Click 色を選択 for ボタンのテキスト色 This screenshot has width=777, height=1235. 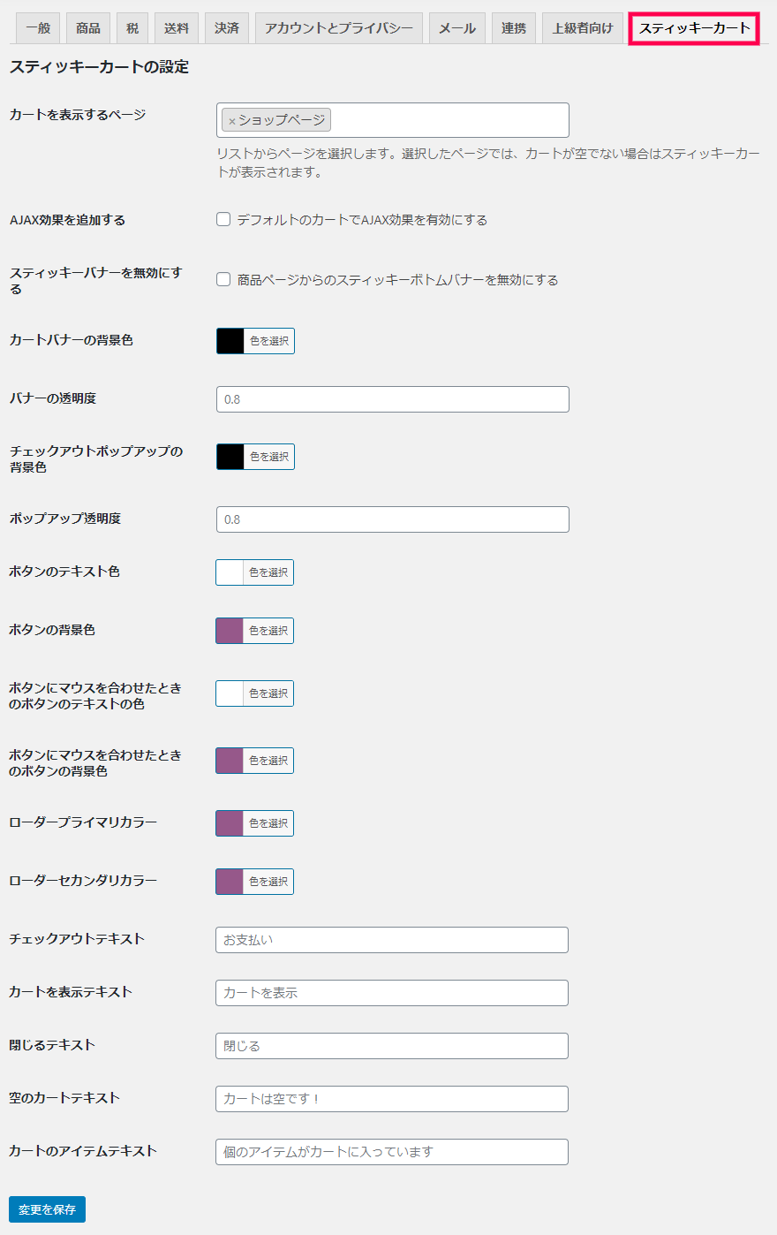(x=268, y=572)
